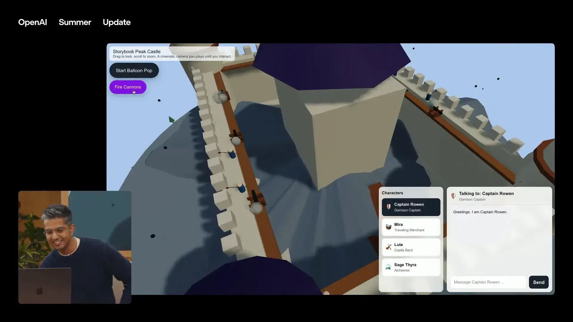This screenshot has width=573, height=322.
Task: Focus the Message Captain Rowen input field
Action: [x=488, y=282]
